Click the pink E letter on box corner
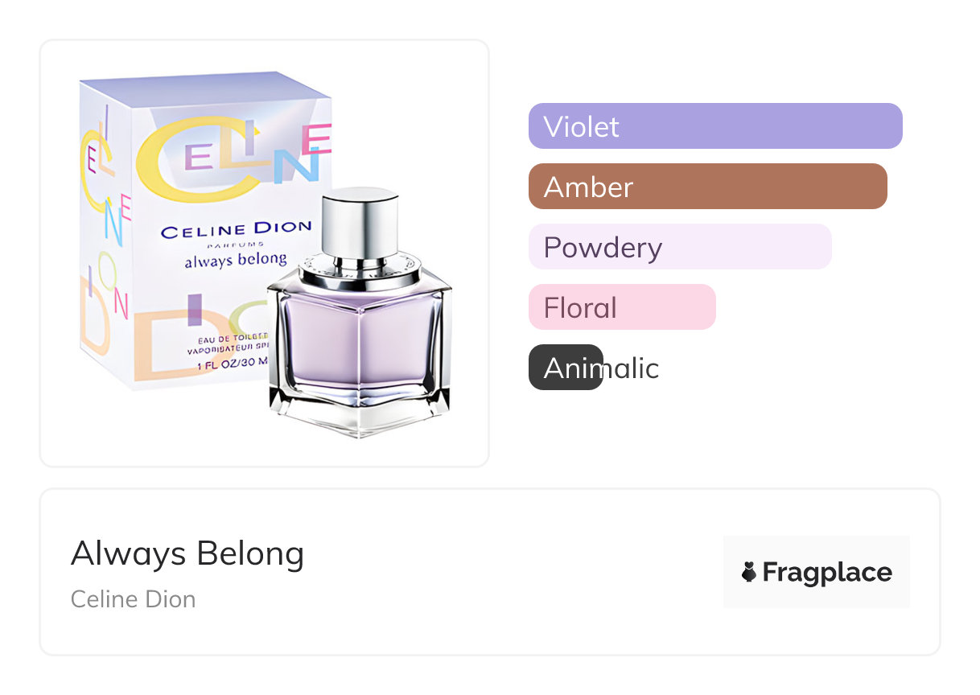The height and width of the screenshot is (695, 980). [320, 139]
